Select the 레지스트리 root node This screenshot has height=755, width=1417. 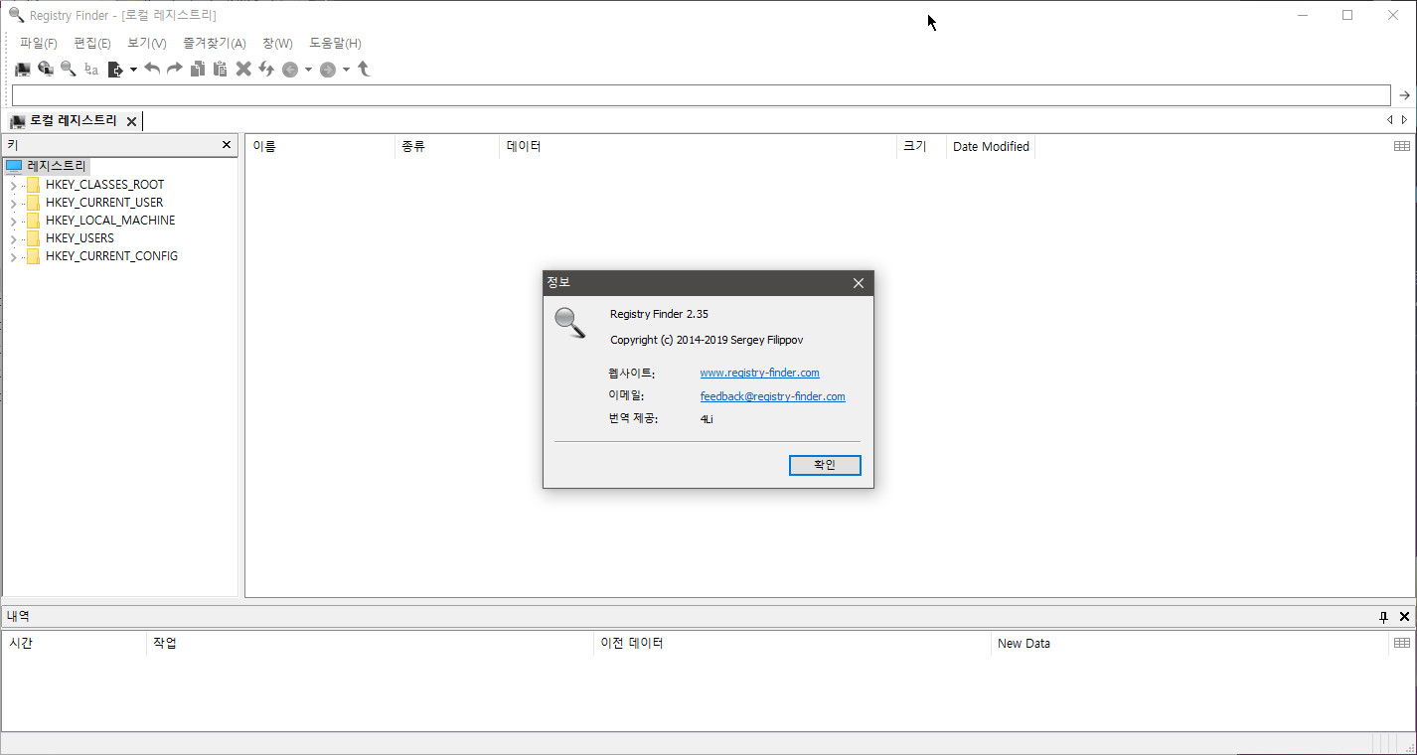point(57,166)
